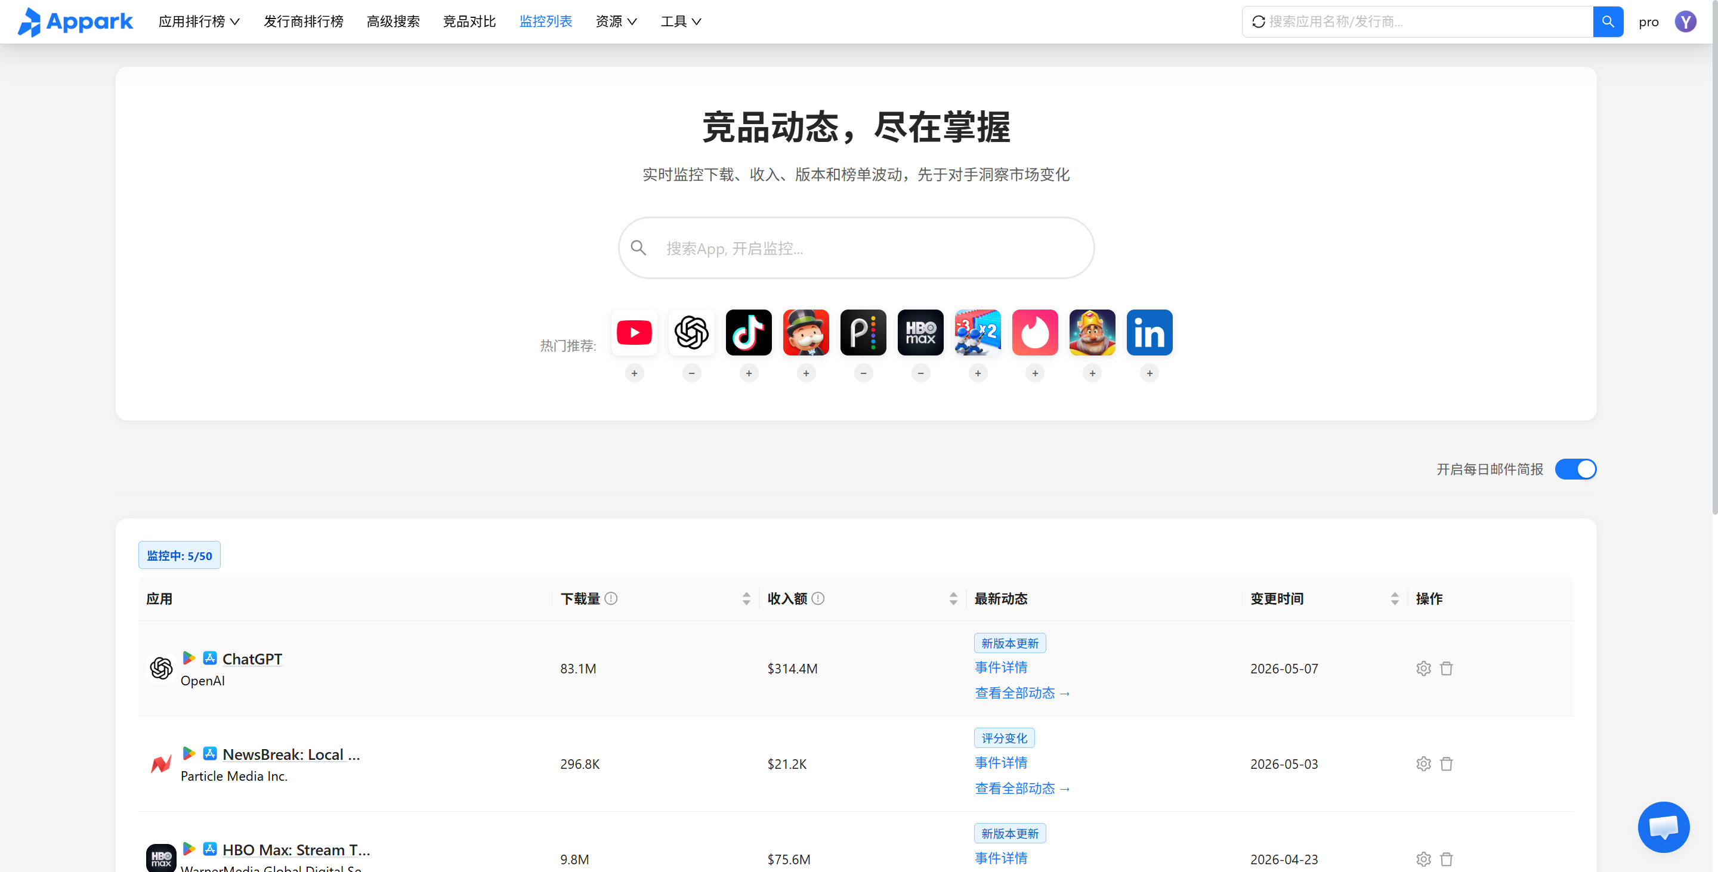Open 竞品对比 nav item
The height and width of the screenshot is (872, 1718).
click(469, 22)
